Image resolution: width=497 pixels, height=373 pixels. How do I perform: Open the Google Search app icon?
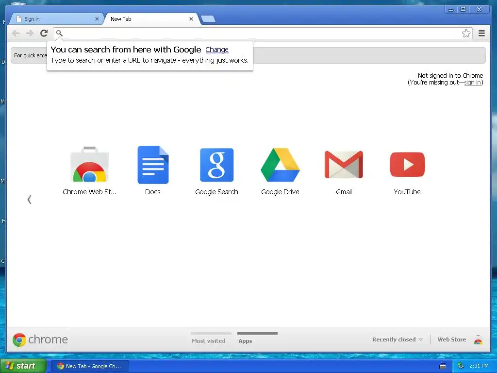(217, 165)
